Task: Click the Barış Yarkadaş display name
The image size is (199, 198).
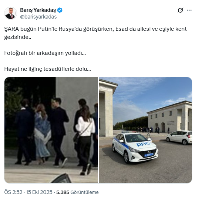Action: (x=38, y=10)
